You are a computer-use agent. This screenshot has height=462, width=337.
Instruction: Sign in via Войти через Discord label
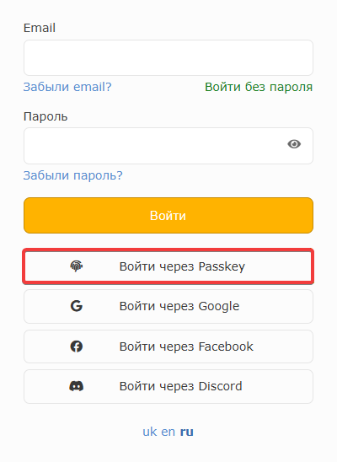coord(180,386)
